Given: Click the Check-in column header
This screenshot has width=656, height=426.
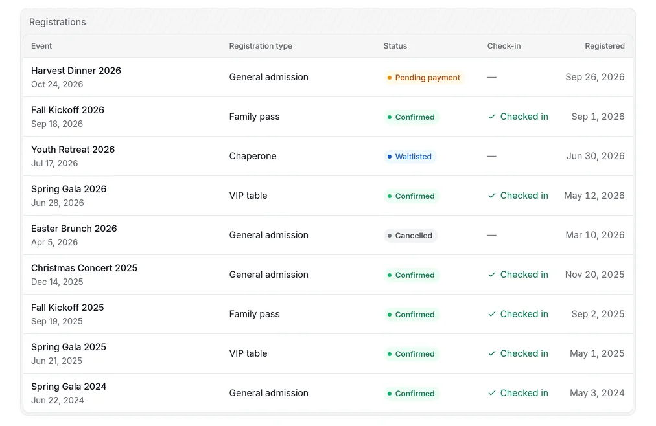Looking at the screenshot, I should tap(504, 46).
